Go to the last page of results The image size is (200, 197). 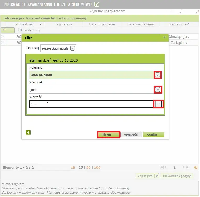coord(188,167)
